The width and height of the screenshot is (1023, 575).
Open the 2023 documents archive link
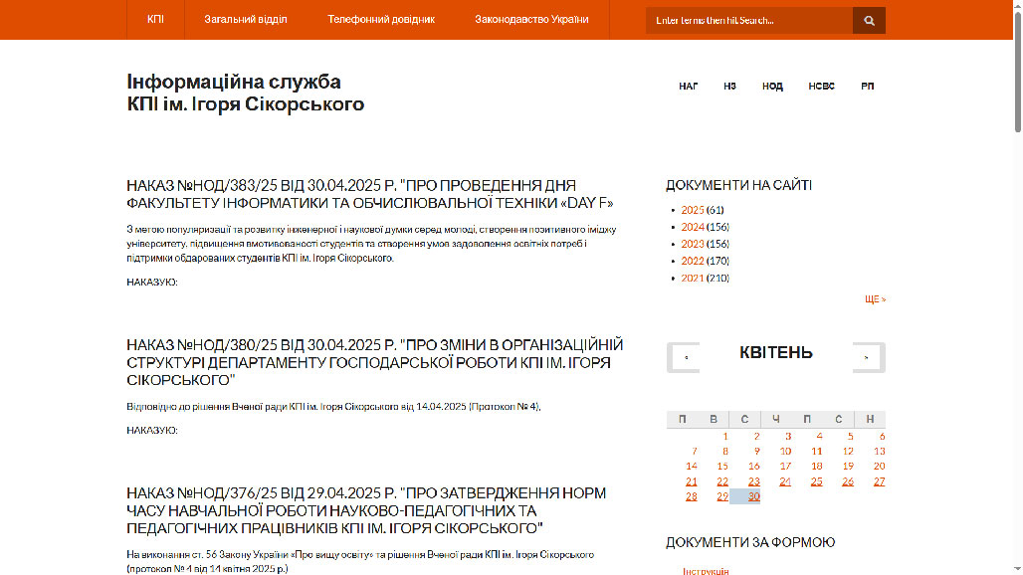click(x=692, y=244)
